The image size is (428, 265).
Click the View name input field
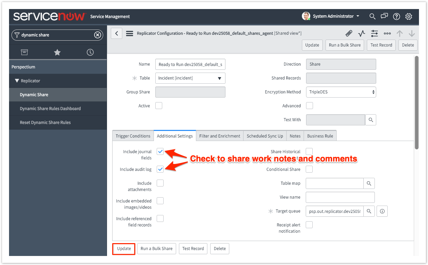pos(340,197)
